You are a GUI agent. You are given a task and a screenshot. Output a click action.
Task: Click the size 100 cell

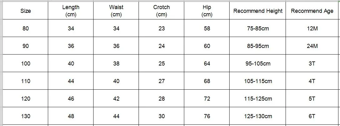25,63
